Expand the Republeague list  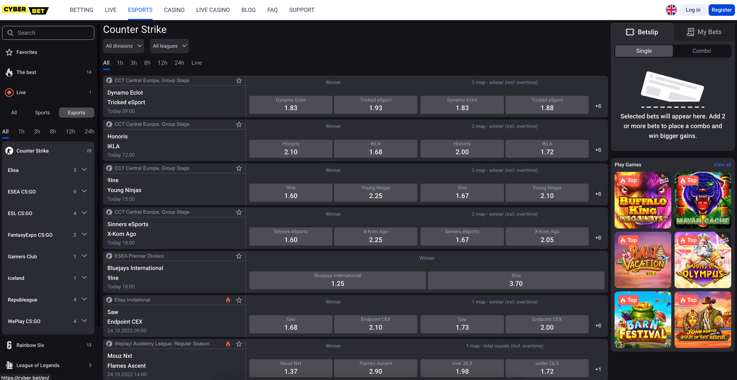(x=84, y=300)
